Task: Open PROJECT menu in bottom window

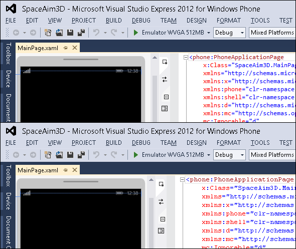Action: coord(84,142)
